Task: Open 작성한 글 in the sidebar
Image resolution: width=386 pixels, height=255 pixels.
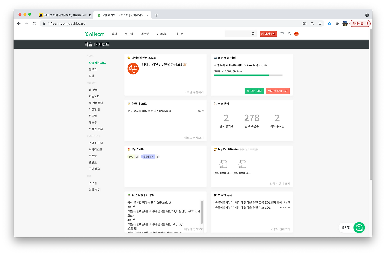Action: (x=95, y=109)
